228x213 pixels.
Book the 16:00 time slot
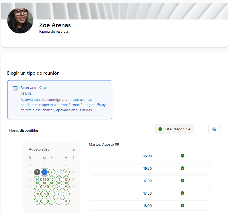coord(147,156)
